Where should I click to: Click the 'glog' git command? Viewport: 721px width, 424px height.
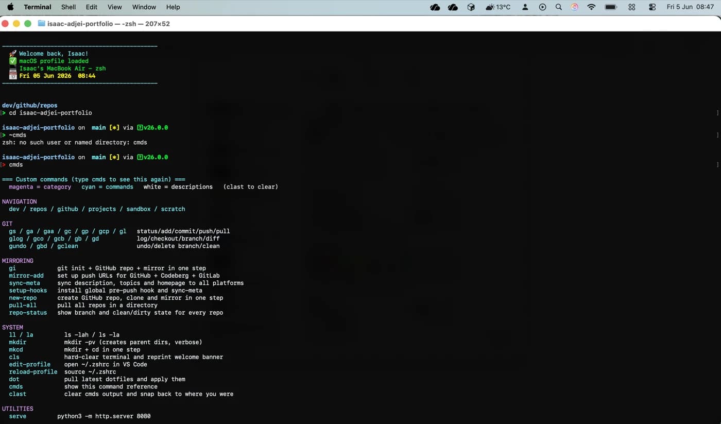(16, 239)
